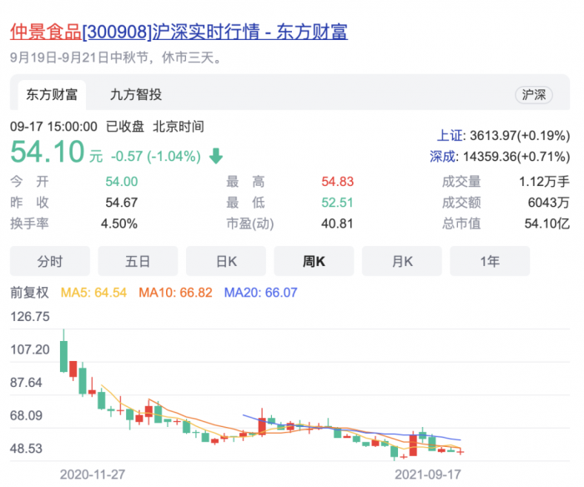Click the 87.64 y-axis price label
Viewport: 584px width, 487px height.
point(26,383)
